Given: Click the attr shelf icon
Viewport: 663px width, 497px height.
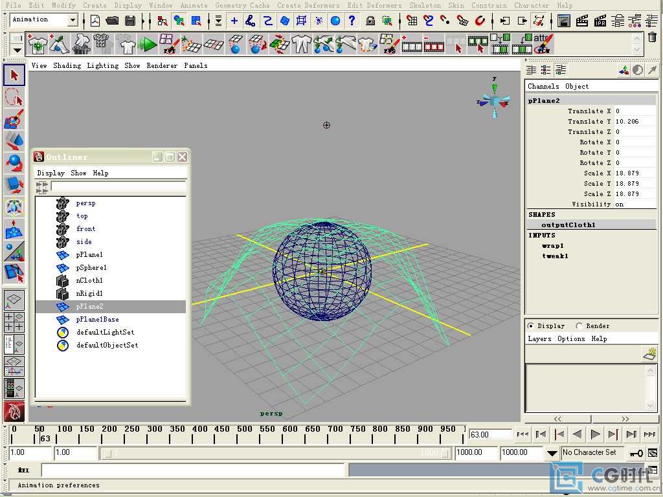Looking at the screenshot, I should (543, 44).
